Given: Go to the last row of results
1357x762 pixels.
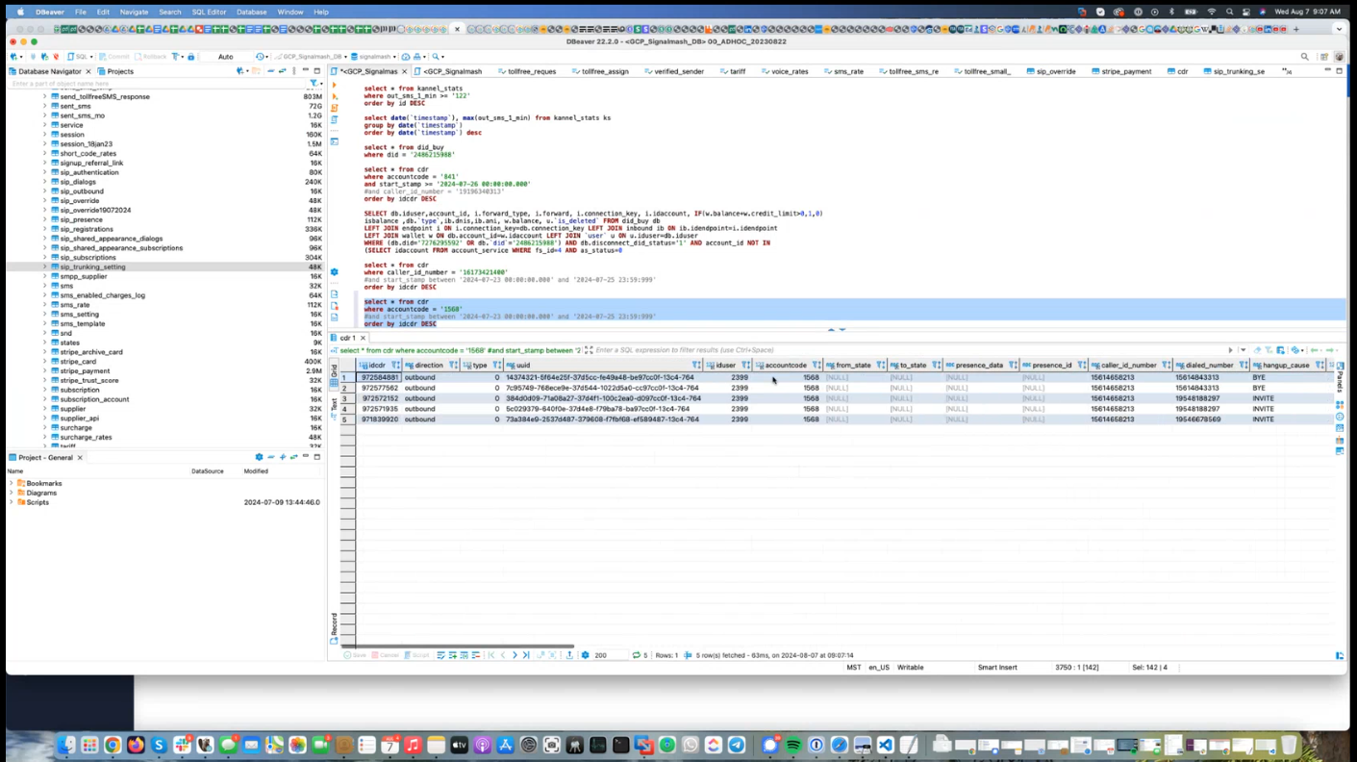Looking at the screenshot, I should pyautogui.click(x=526, y=655).
